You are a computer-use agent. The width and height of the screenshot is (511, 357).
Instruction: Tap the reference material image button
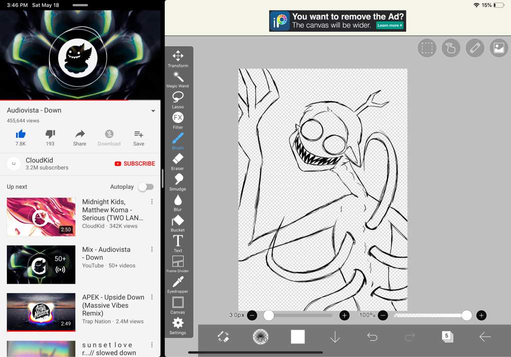499,48
